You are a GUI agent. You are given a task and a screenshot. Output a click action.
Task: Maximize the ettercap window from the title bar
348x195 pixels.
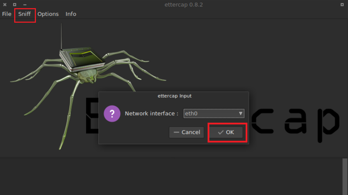pyautogui.click(x=15, y=4)
